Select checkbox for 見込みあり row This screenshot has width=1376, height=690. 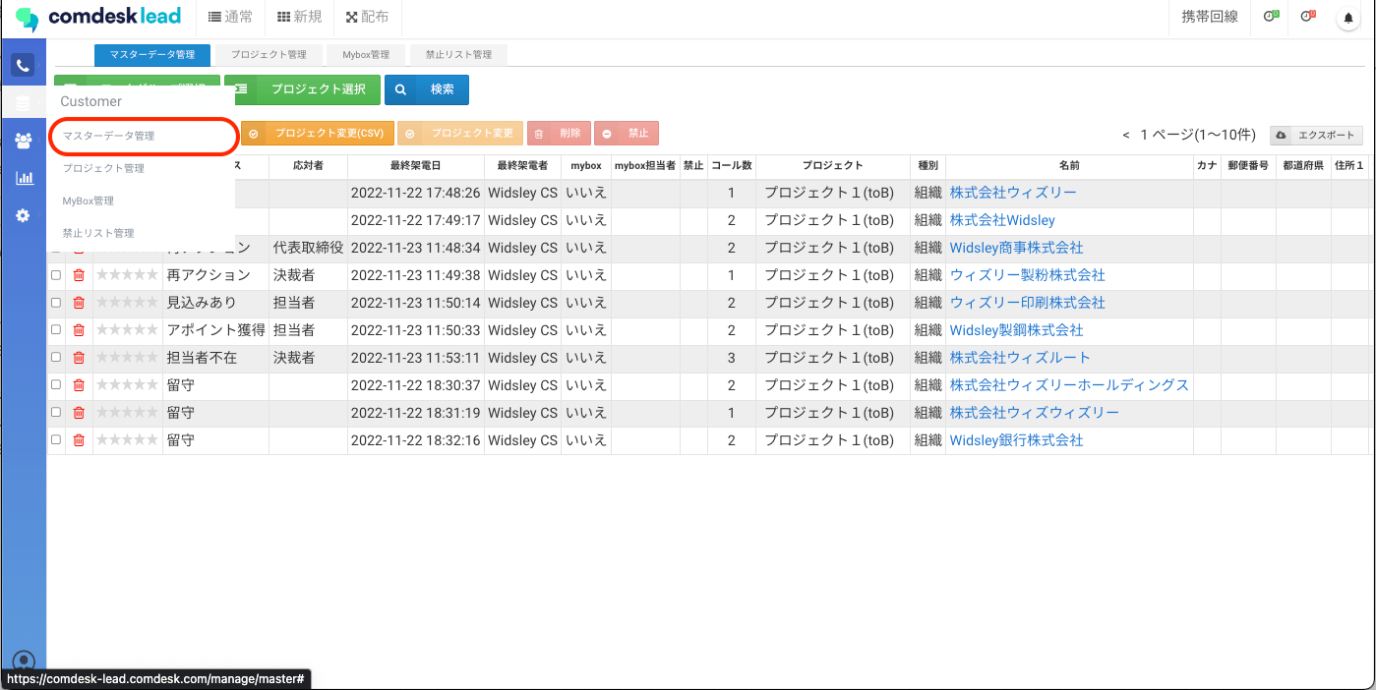(x=56, y=303)
